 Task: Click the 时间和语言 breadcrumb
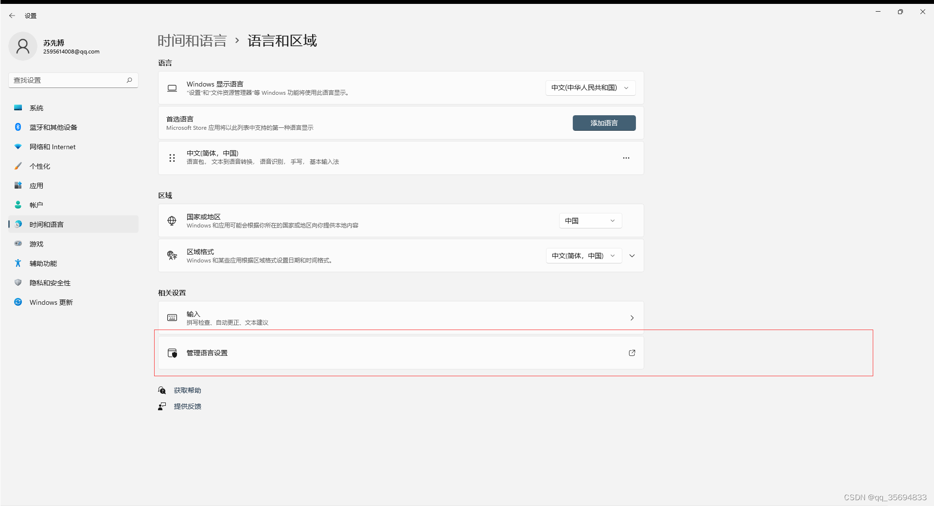pos(192,41)
